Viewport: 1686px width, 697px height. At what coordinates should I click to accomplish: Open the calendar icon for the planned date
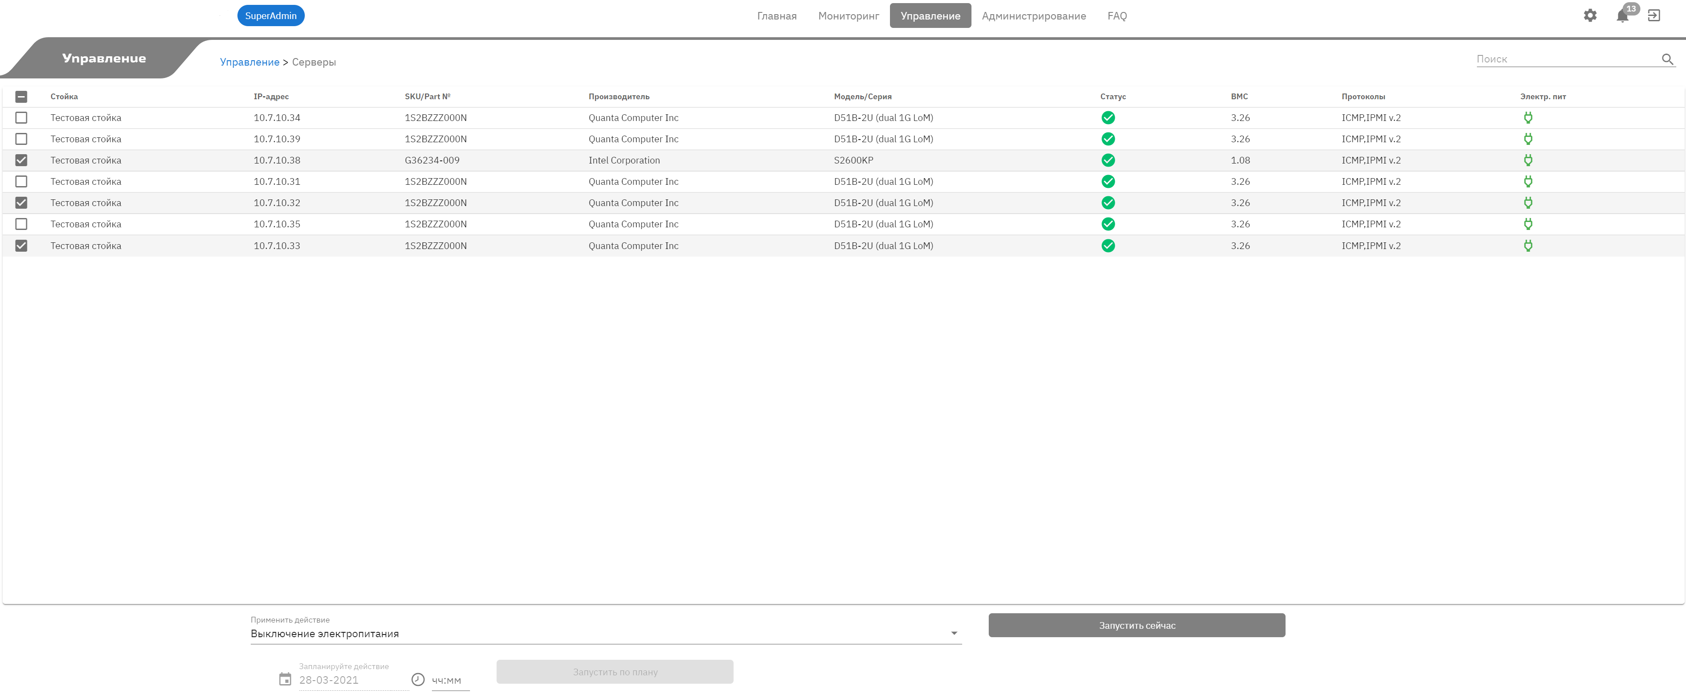click(x=285, y=679)
